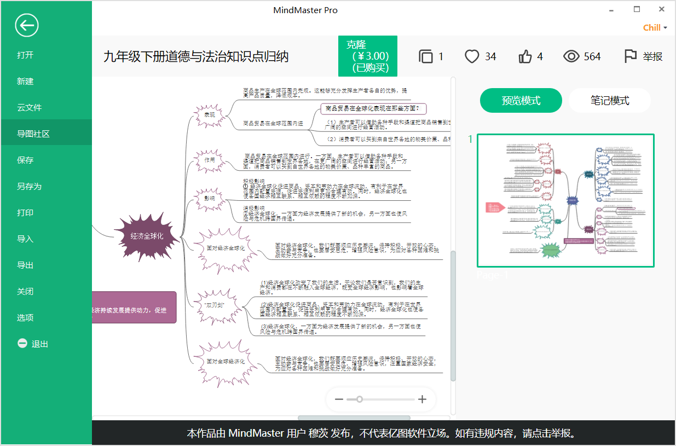Select the 表现 branch node
Image resolution: width=676 pixels, height=446 pixels.
point(209,115)
